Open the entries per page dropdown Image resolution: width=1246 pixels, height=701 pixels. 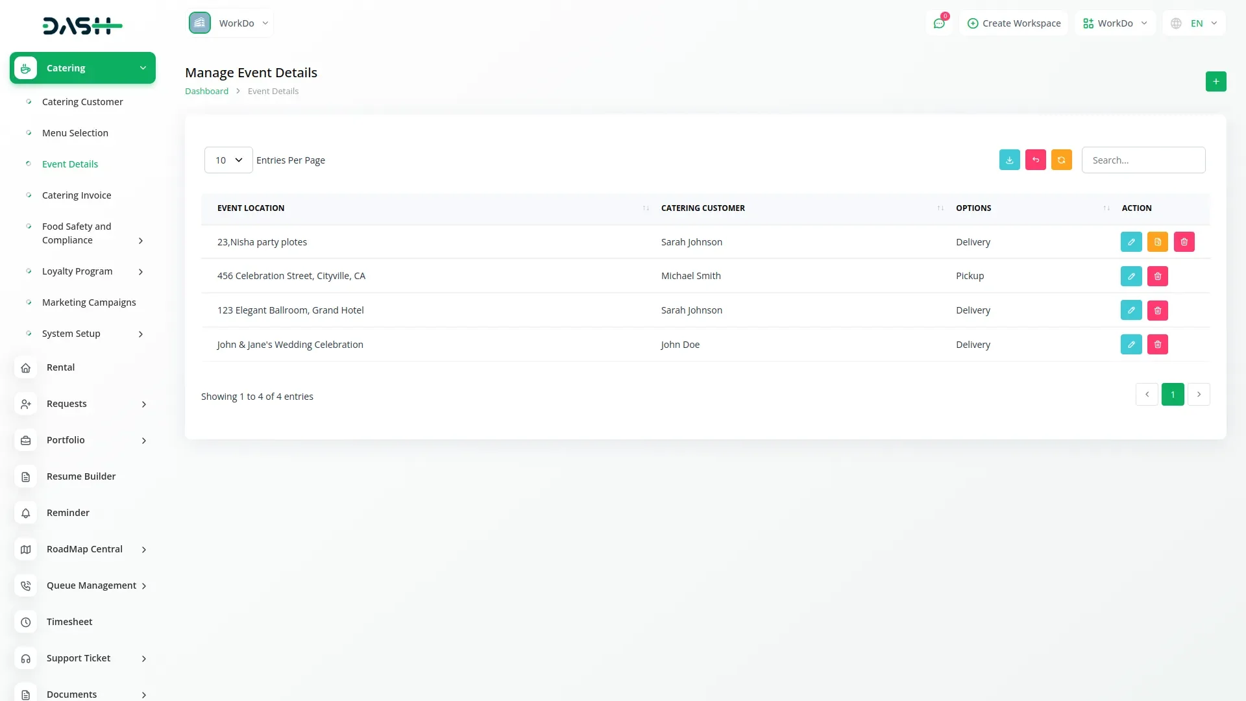228,160
